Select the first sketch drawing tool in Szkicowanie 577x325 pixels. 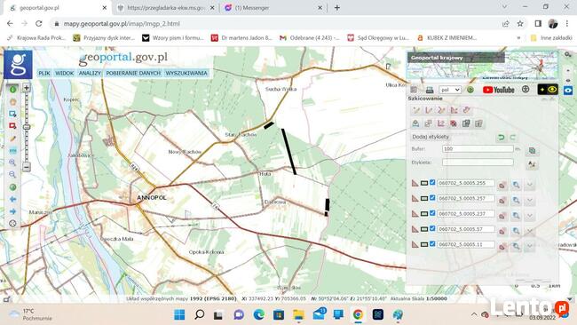(416, 110)
